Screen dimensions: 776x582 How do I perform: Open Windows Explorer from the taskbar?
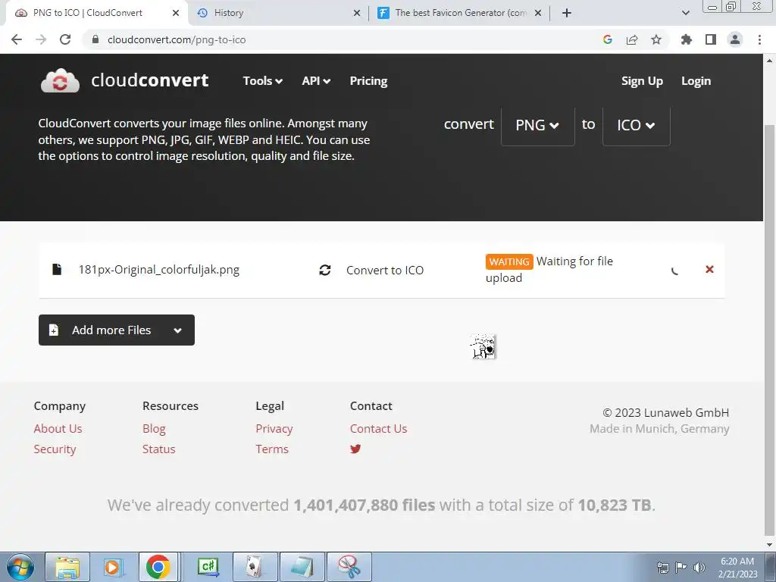tap(67, 567)
